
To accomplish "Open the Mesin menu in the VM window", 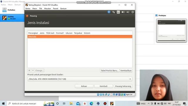I will pyautogui.click(x=35, y=9).
